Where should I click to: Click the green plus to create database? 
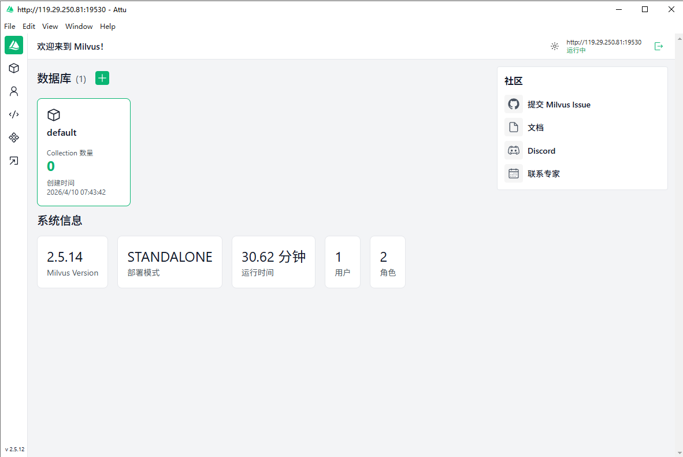(x=102, y=79)
